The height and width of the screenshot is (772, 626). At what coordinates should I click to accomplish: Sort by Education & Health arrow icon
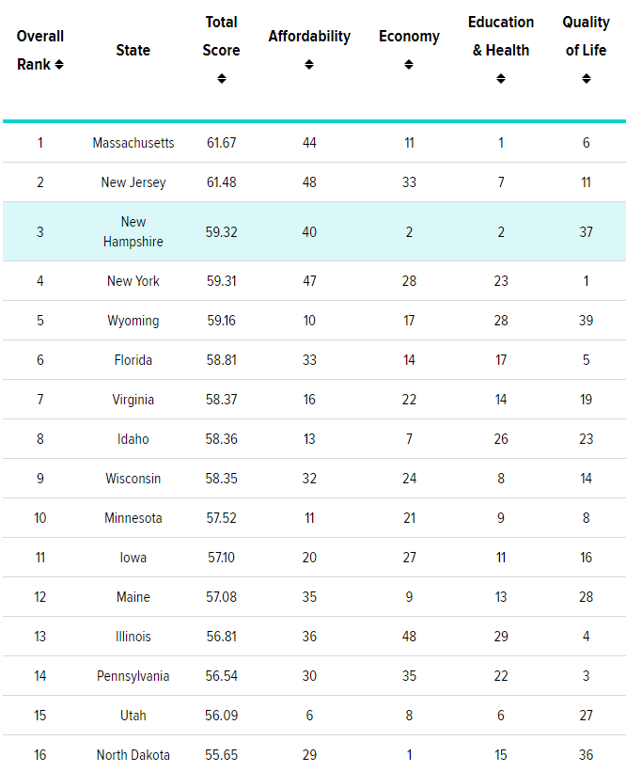501,79
